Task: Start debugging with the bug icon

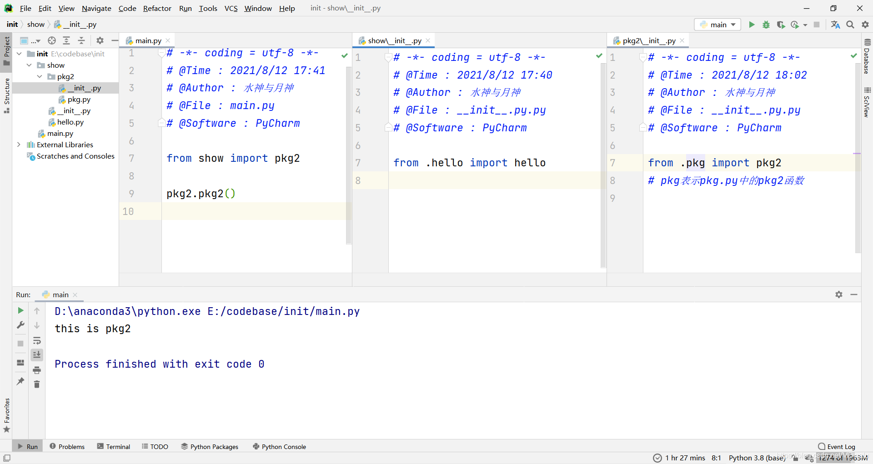Action: pyautogui.click(x=766, y=25)
